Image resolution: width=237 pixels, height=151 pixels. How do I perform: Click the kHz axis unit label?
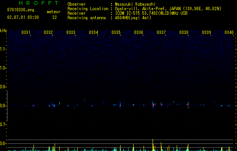3,31
